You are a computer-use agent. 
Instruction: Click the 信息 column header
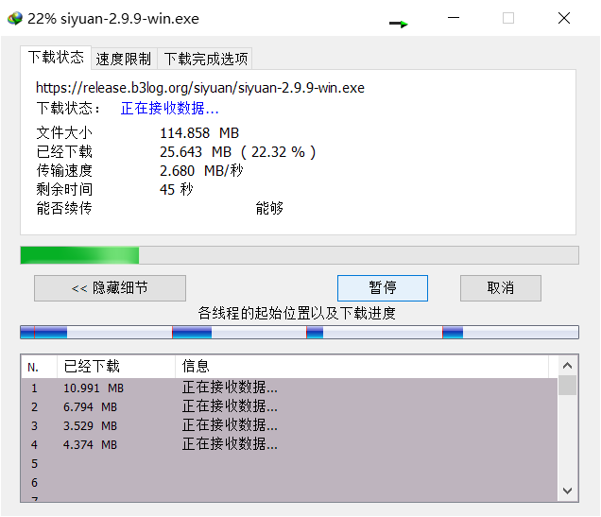(x=362, y=367)
